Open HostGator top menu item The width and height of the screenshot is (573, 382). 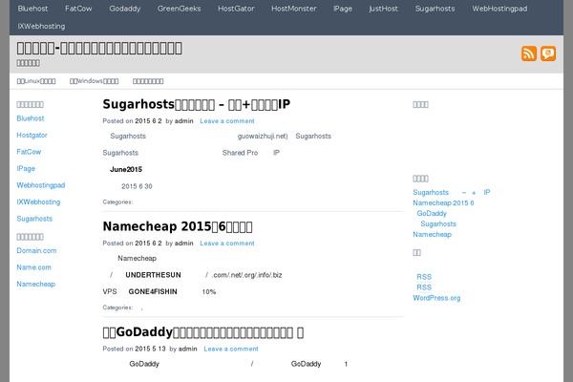[x=236, y=9]
